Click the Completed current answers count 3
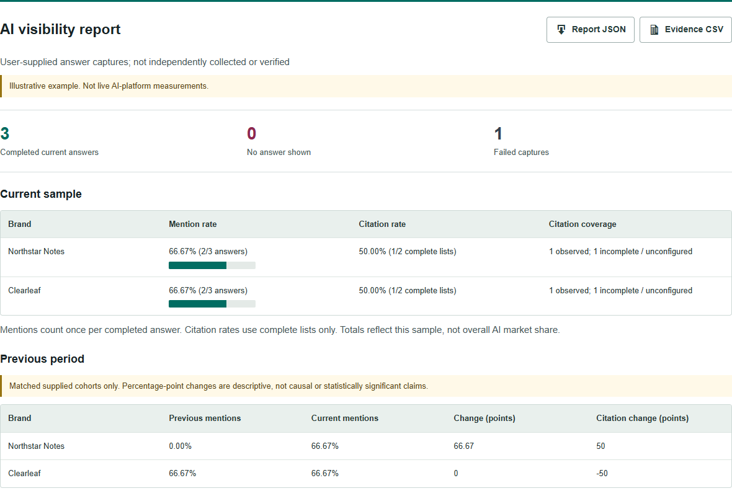The height and width of the screenshot is (496, 732). 5,134
